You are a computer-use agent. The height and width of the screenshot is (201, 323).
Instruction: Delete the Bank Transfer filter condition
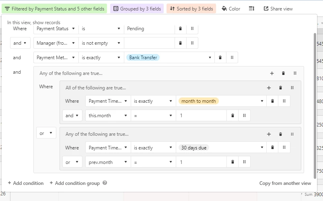click(x=220, y=58)
